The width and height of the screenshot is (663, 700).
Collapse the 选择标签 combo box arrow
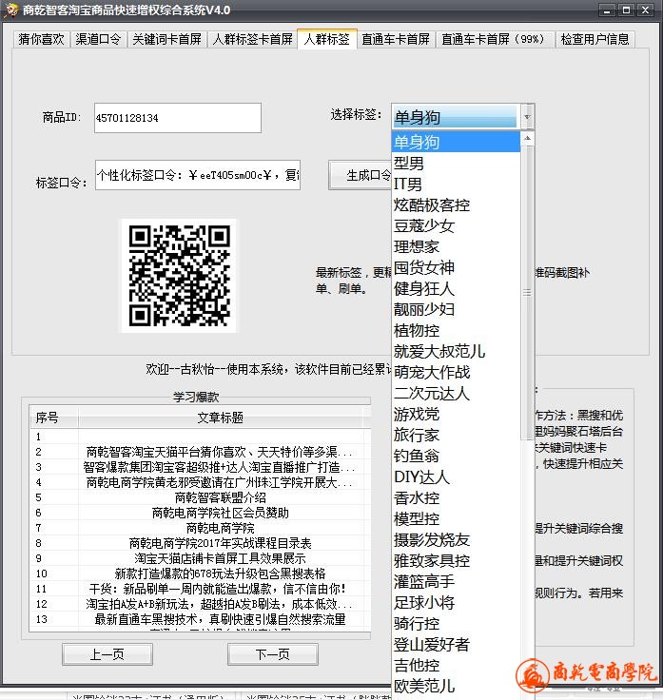tap(527, 117)
